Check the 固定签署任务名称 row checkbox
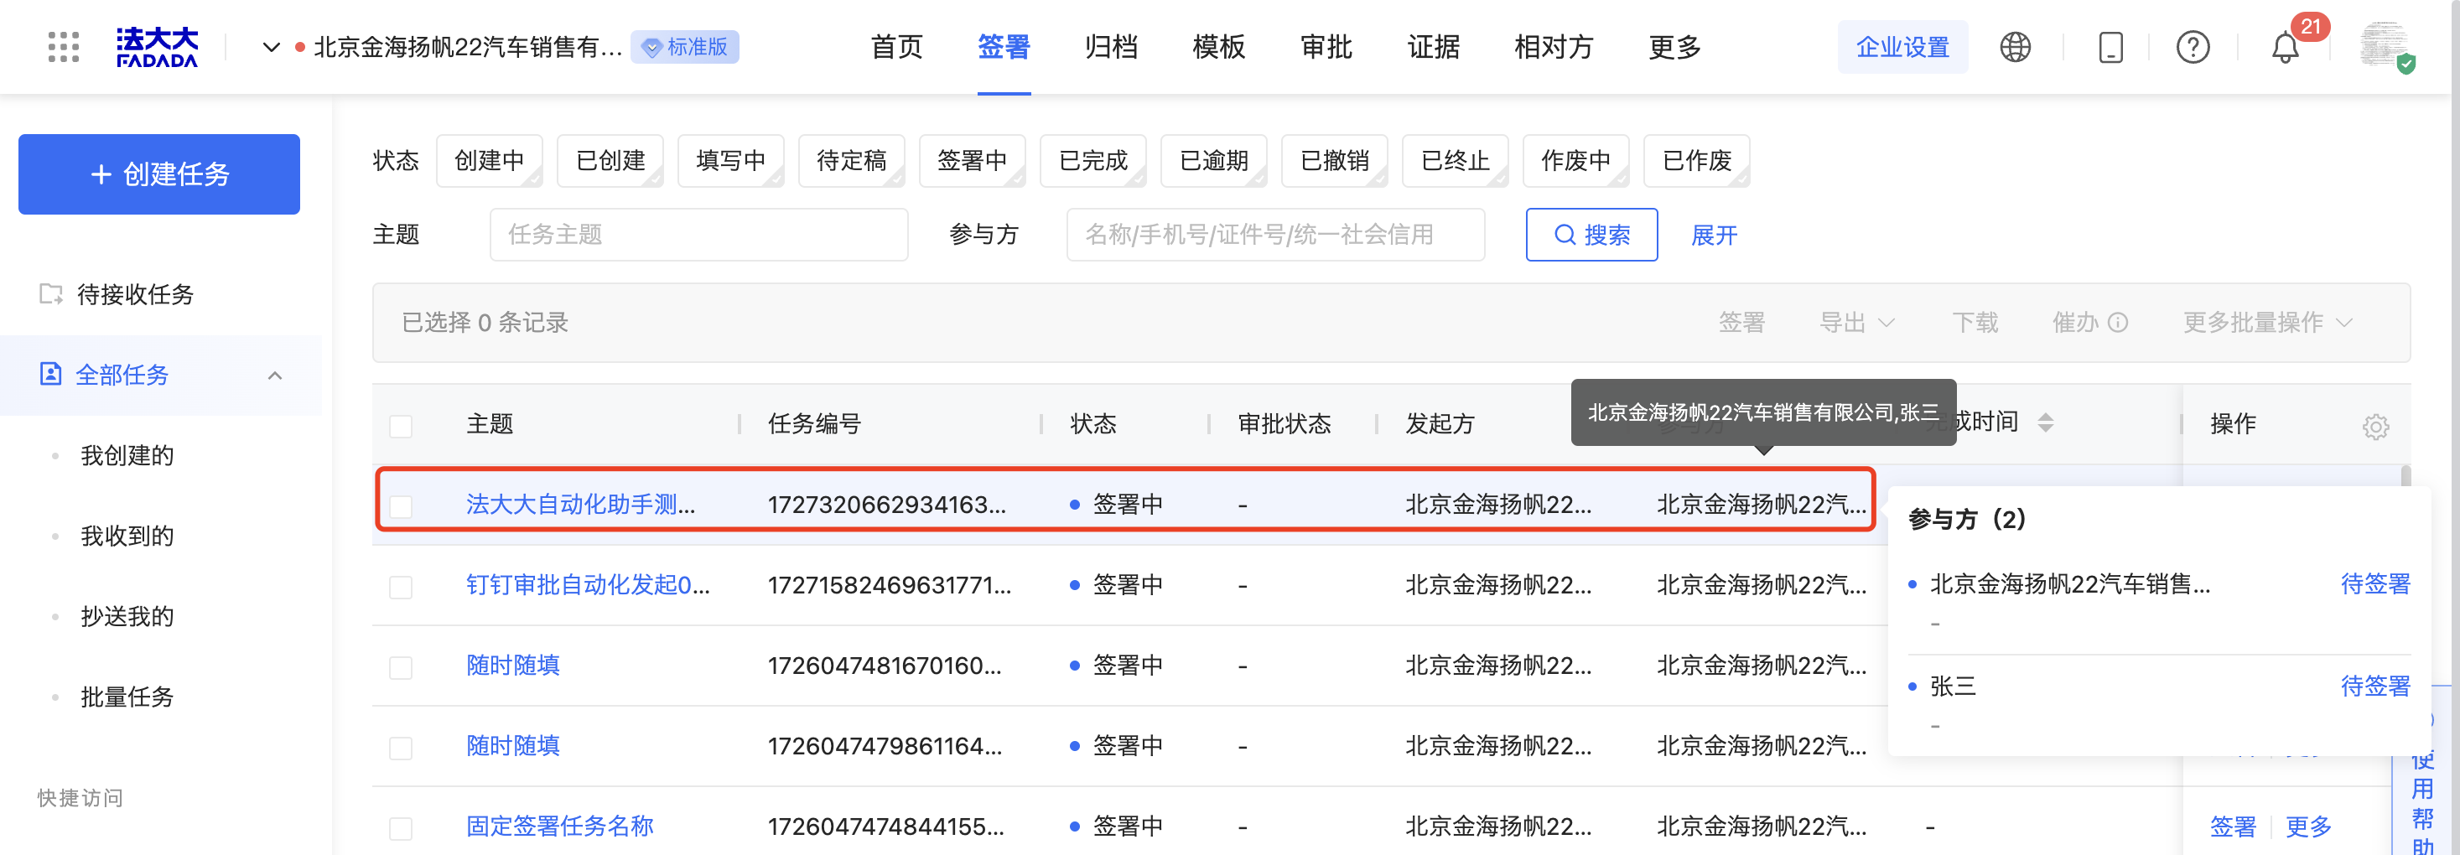Screen dimensions: 2460x855 click(x=401, y=827)
